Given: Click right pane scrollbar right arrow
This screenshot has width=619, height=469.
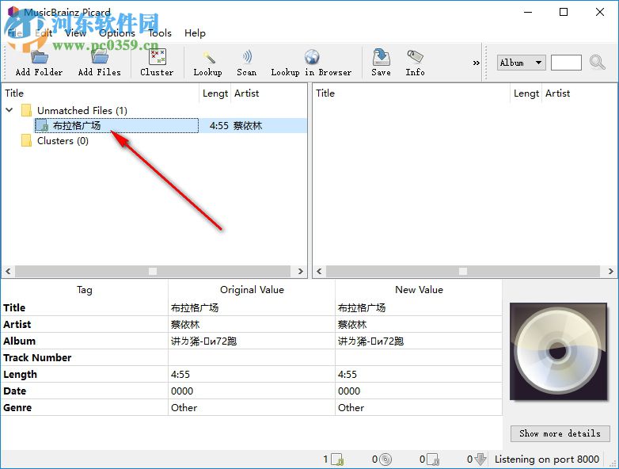Looking at the screenshot, I should [611, 272].
